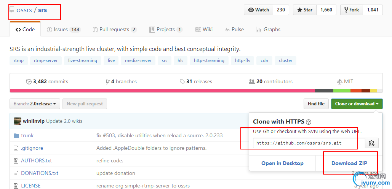View the 1,660 stargazers count
Viewport: 392px width, 189px height.
[x=326, y=10]
